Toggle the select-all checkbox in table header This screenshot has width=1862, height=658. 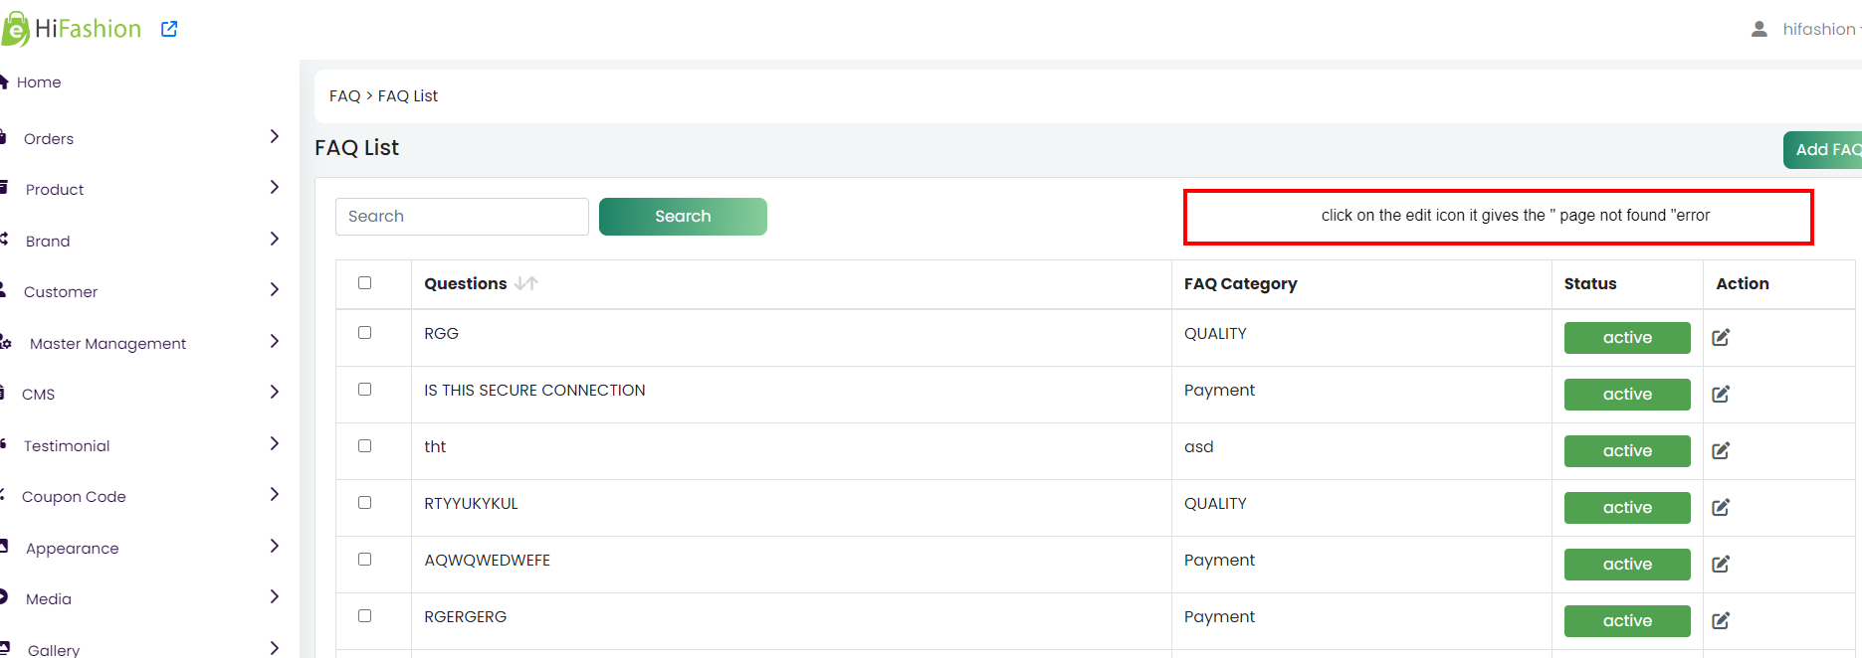[x=364, y=283]
